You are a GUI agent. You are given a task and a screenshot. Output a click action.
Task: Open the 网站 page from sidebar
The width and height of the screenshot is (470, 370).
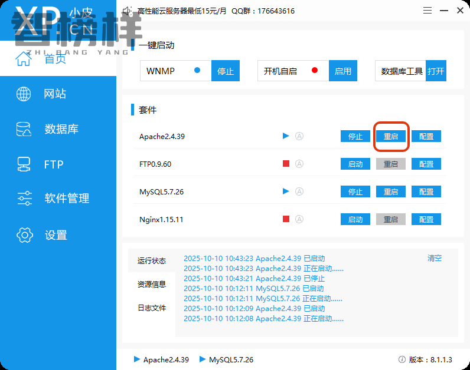point(58,94)
